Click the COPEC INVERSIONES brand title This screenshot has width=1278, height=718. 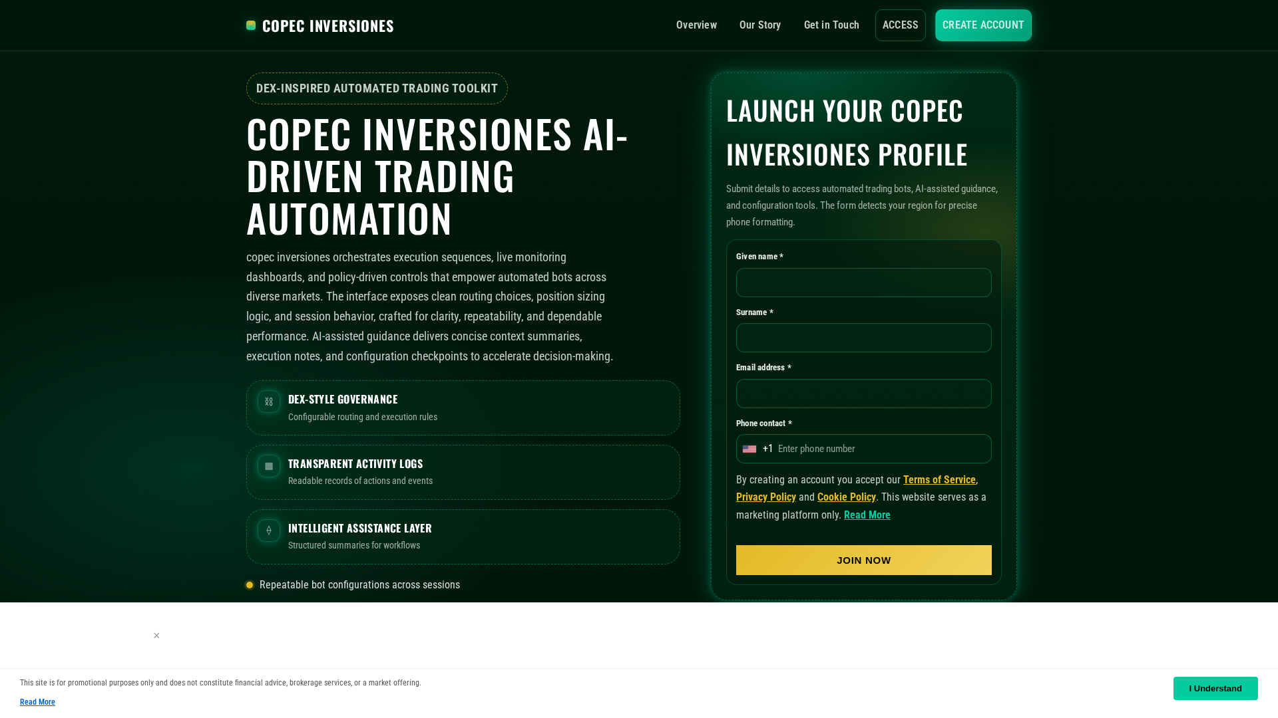tap(328, 25)
